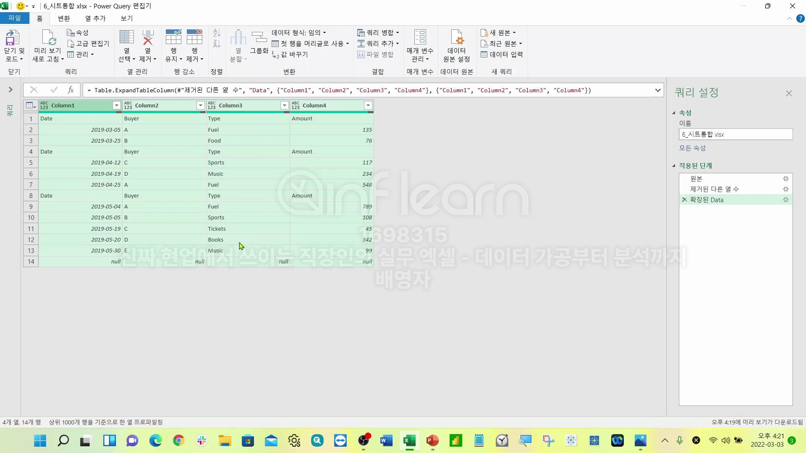Expand the formula bar

tap(657, 90)
